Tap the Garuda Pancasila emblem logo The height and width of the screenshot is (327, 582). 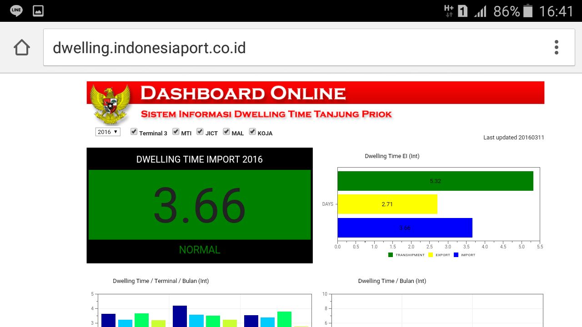(110, 104)
